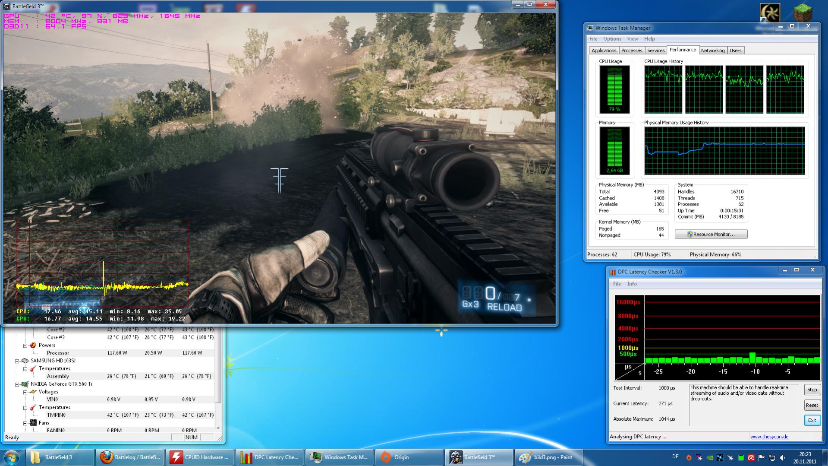Open the Avira umbrella tray icon
Image resolution: width=828 pixels, height=466 pixels.
[751, 457]
